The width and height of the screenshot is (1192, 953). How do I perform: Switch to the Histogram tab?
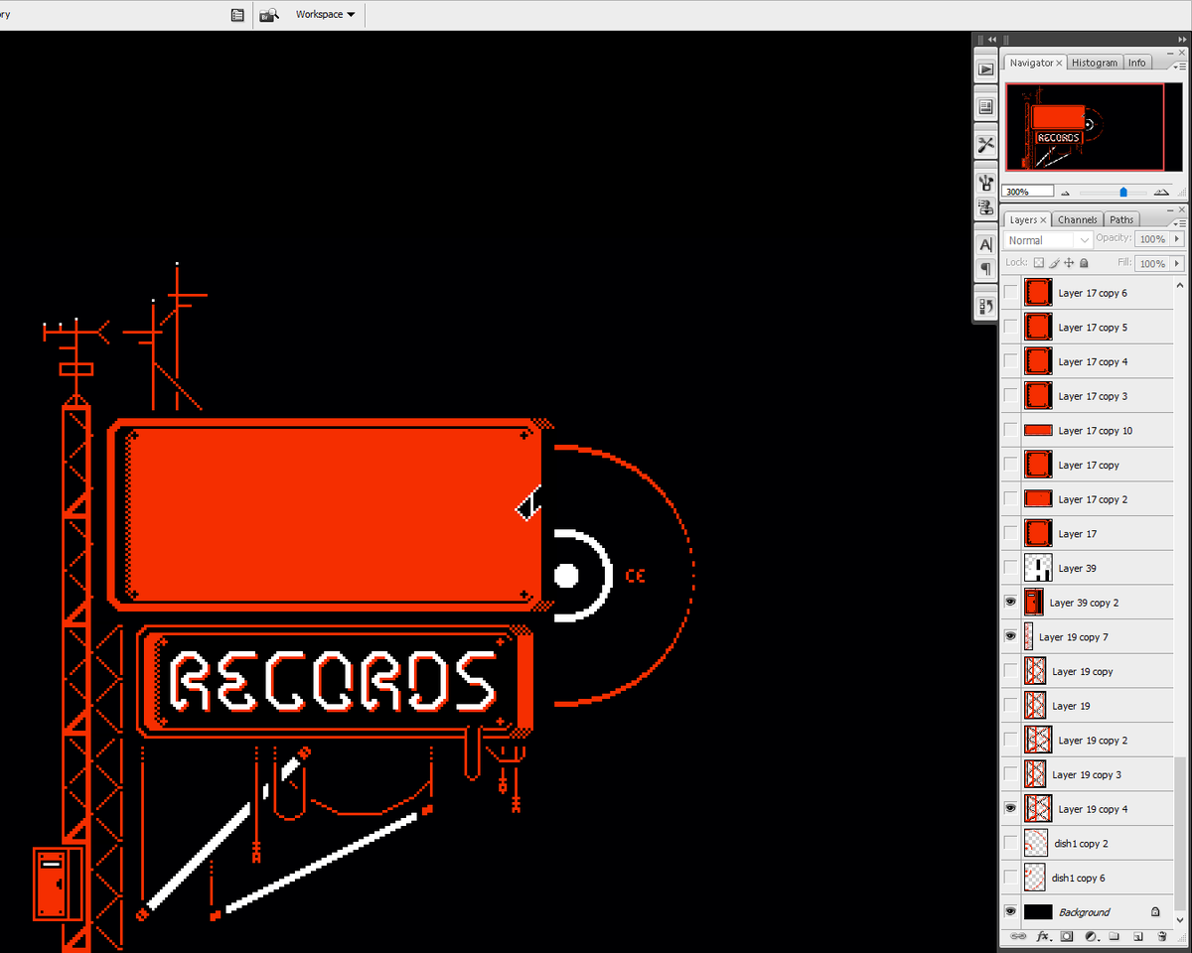(x=1095, y=63)
